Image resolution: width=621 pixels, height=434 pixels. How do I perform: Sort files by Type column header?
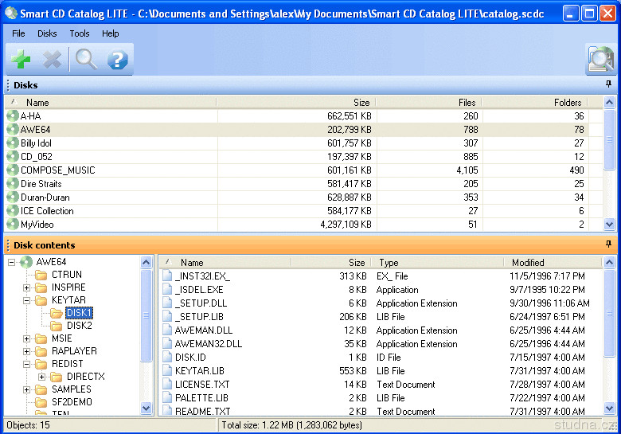point(437,263)
